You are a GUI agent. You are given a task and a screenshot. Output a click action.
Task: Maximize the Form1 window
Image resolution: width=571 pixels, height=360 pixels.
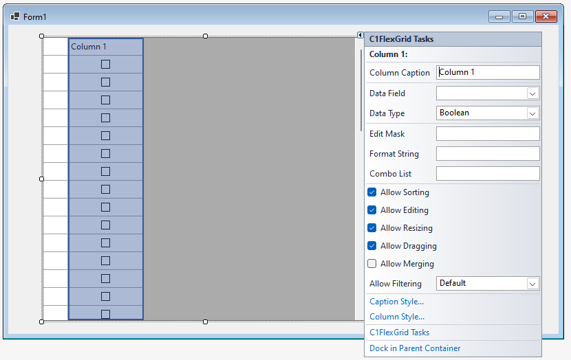[522, 16]
